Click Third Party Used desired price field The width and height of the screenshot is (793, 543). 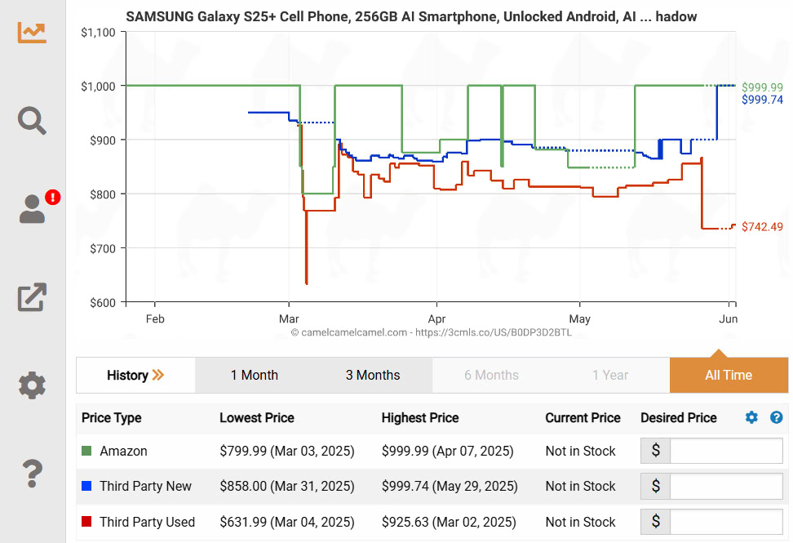pos(728,522)
